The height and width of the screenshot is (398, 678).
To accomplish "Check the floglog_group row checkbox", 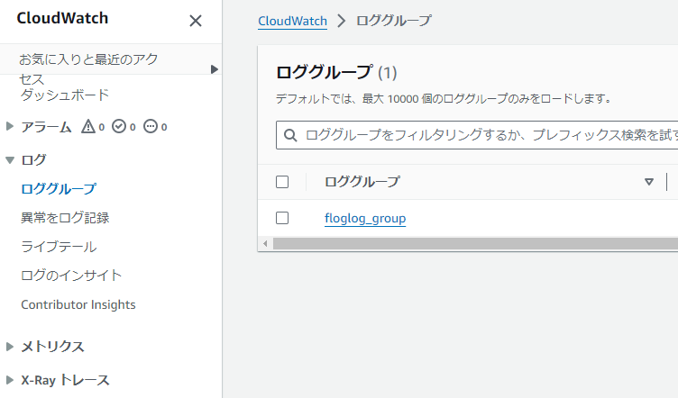I will click(282, 218).
